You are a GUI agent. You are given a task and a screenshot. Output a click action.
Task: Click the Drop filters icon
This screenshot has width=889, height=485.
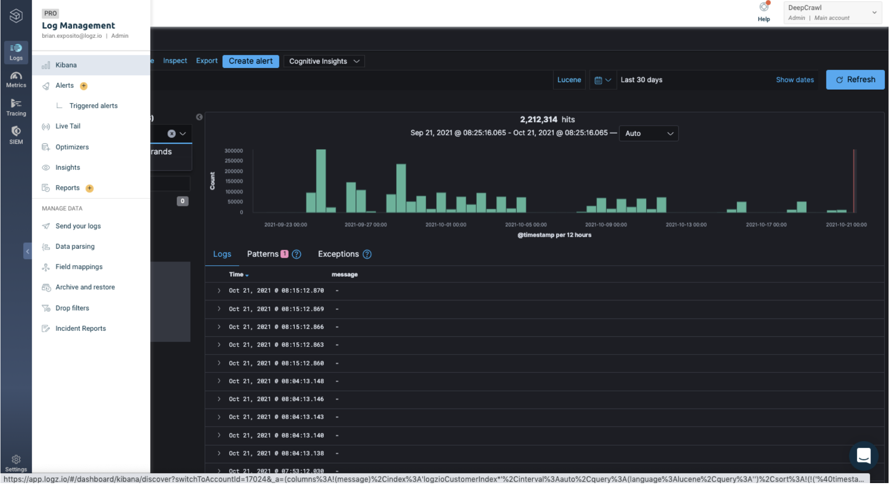click(46, 308)
